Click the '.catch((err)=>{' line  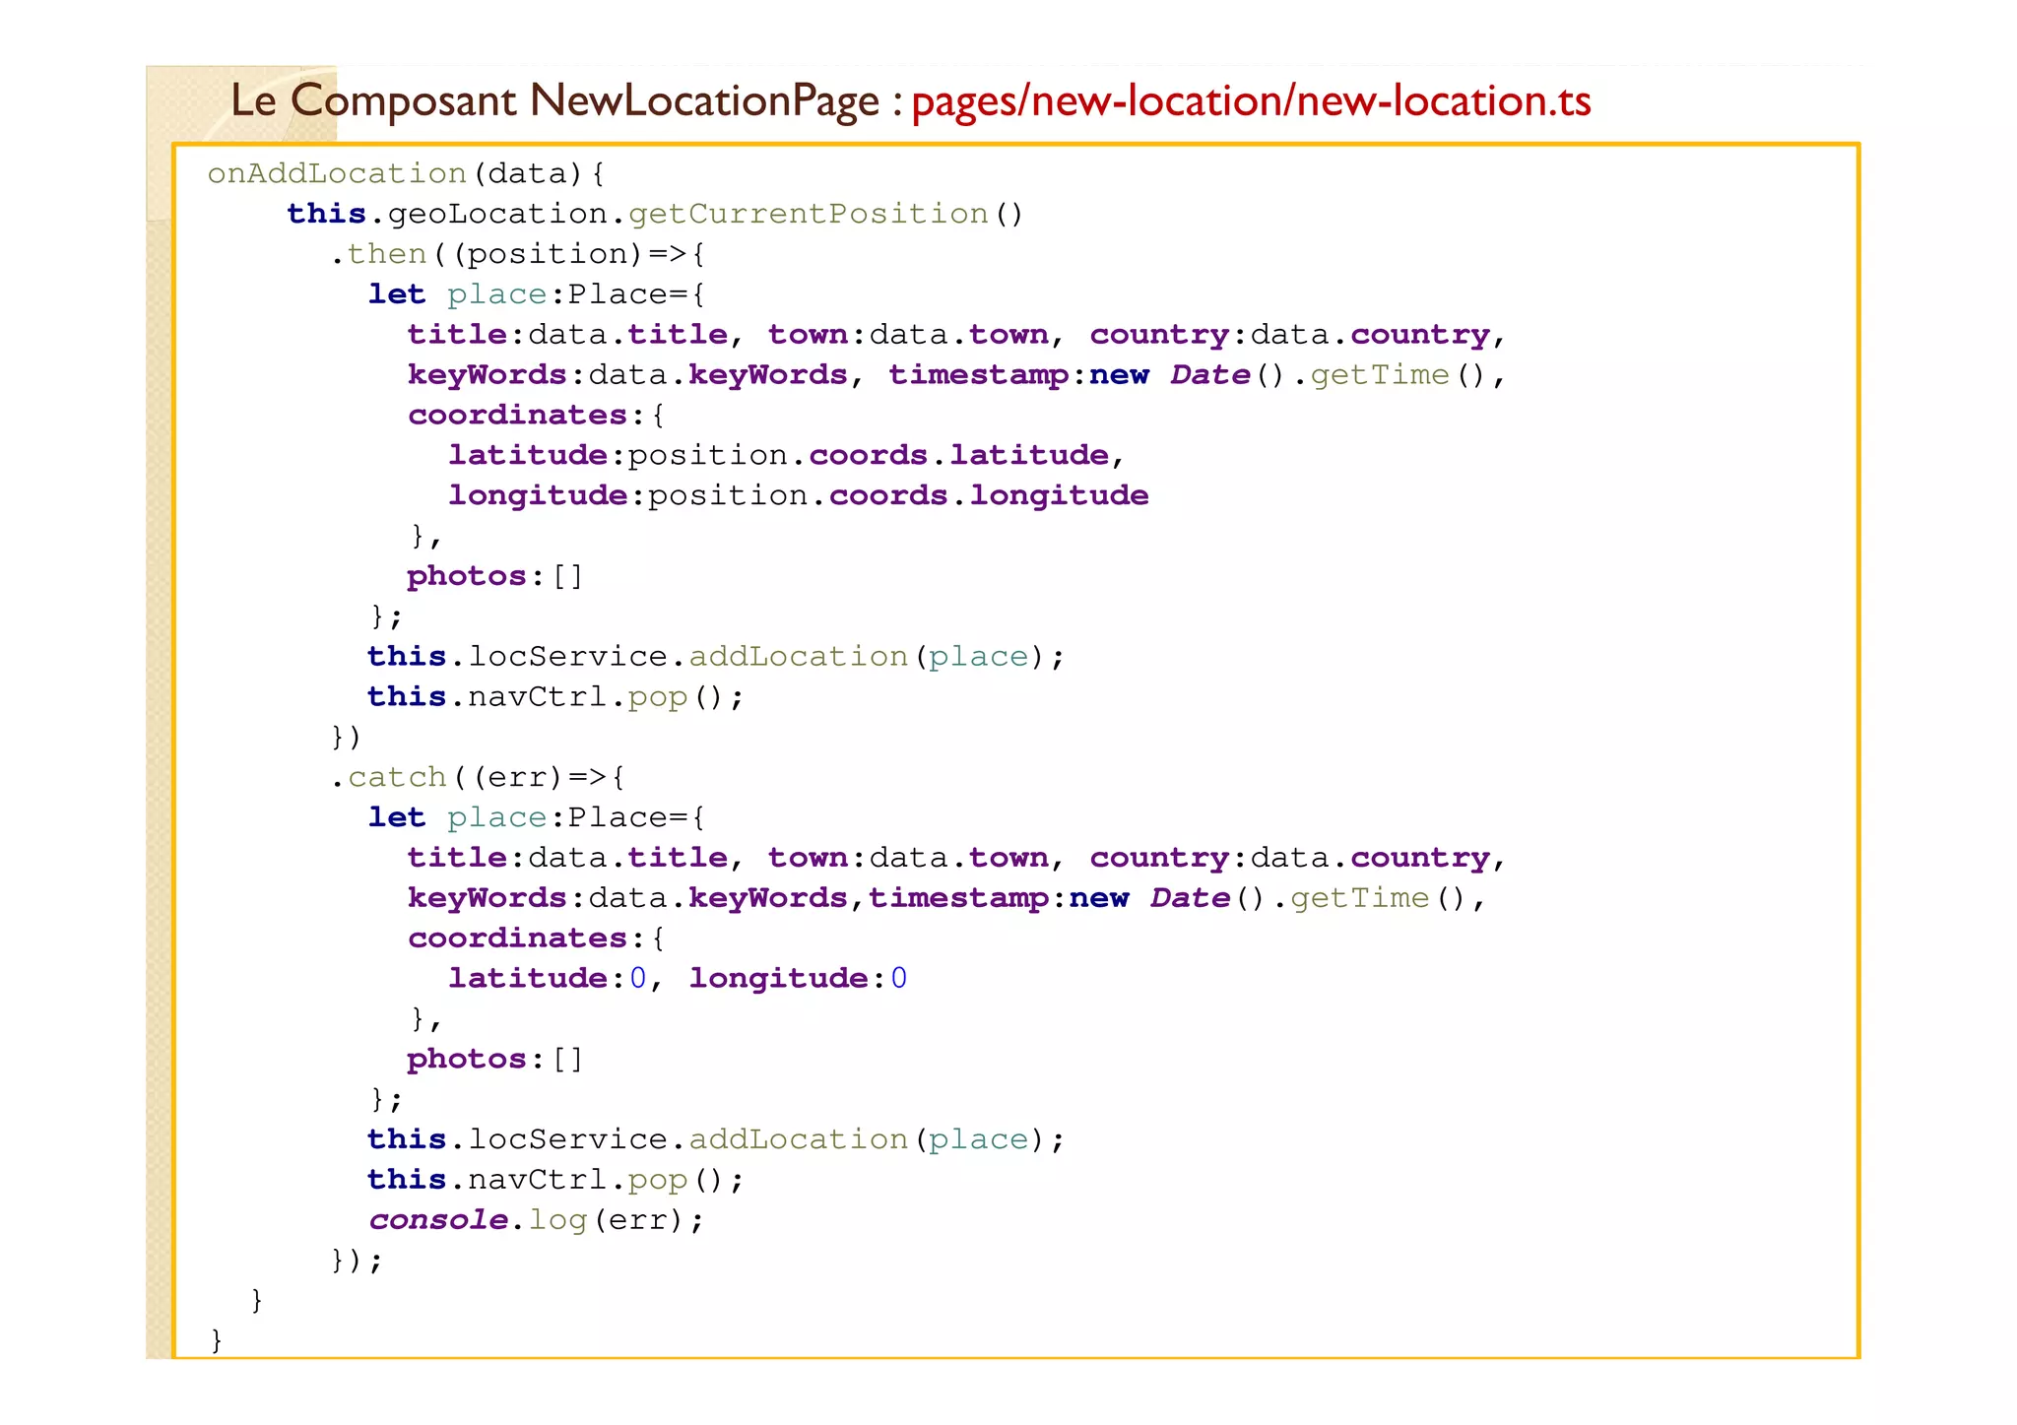[x=477, y=777]
